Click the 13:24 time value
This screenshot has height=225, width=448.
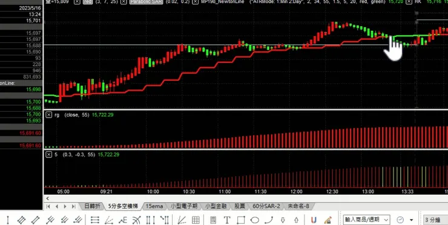(x=35, y=14)
